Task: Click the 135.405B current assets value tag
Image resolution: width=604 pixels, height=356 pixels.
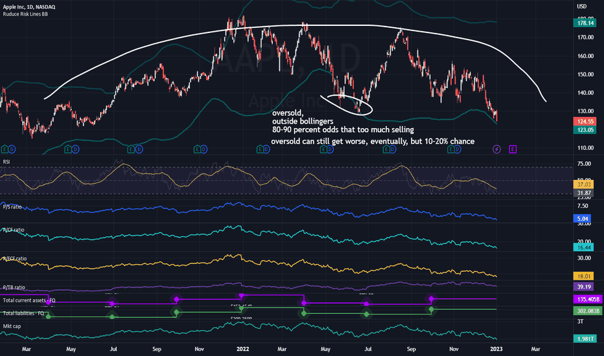Action: pyautogui.click(x=588, y=299)
